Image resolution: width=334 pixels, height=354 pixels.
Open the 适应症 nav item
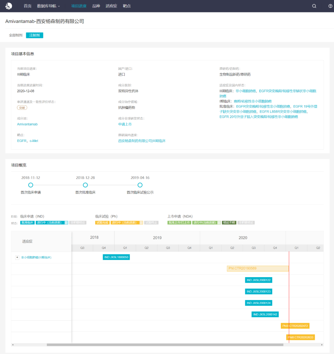111,6
